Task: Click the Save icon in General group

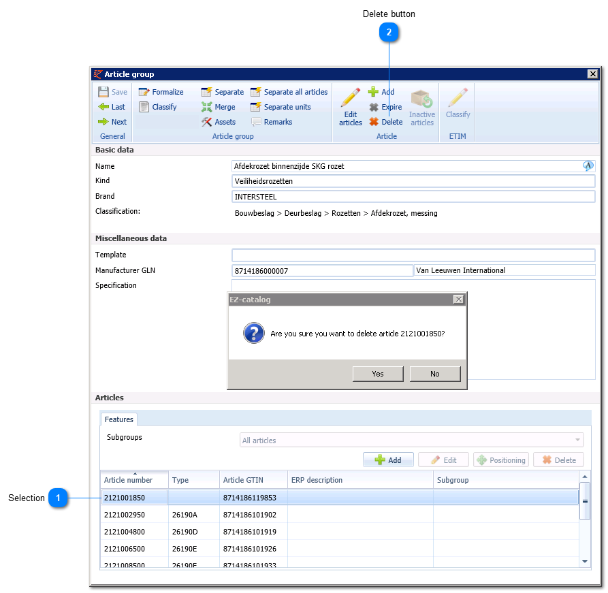Action: tap(103, 92)
